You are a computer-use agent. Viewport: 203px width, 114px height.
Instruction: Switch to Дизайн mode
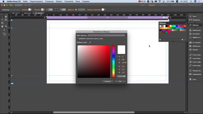152,5
